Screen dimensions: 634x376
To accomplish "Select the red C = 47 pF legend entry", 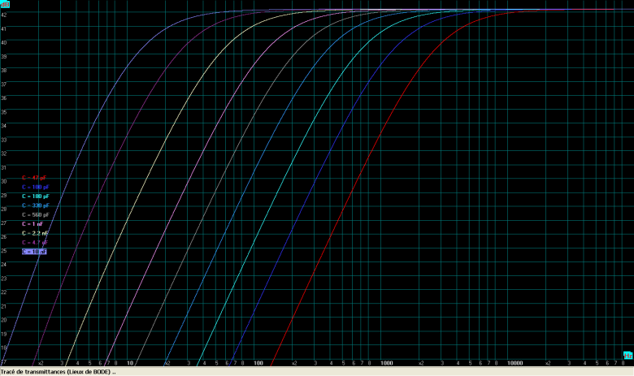I will click(x=35, y=177).
